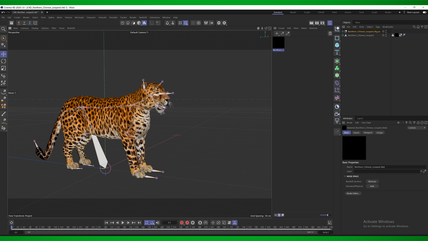Select the Rotate tool in left toolbar
This screenshot has width=428, height=241.
tap(3, 61)
